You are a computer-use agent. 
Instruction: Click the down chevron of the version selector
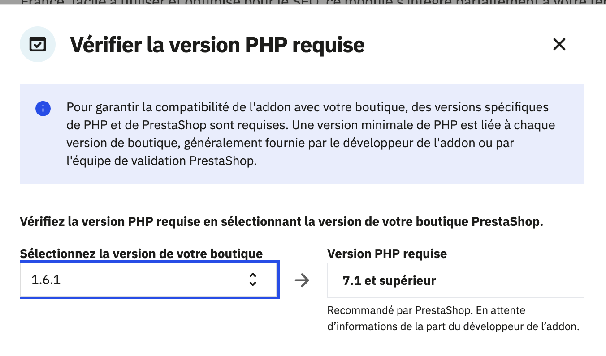click(x=253, y=284)
